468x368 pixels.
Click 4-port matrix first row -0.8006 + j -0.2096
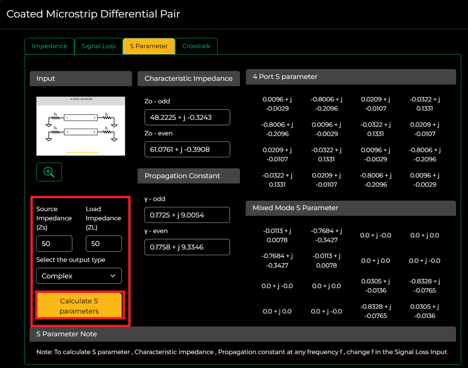point(326,104)
